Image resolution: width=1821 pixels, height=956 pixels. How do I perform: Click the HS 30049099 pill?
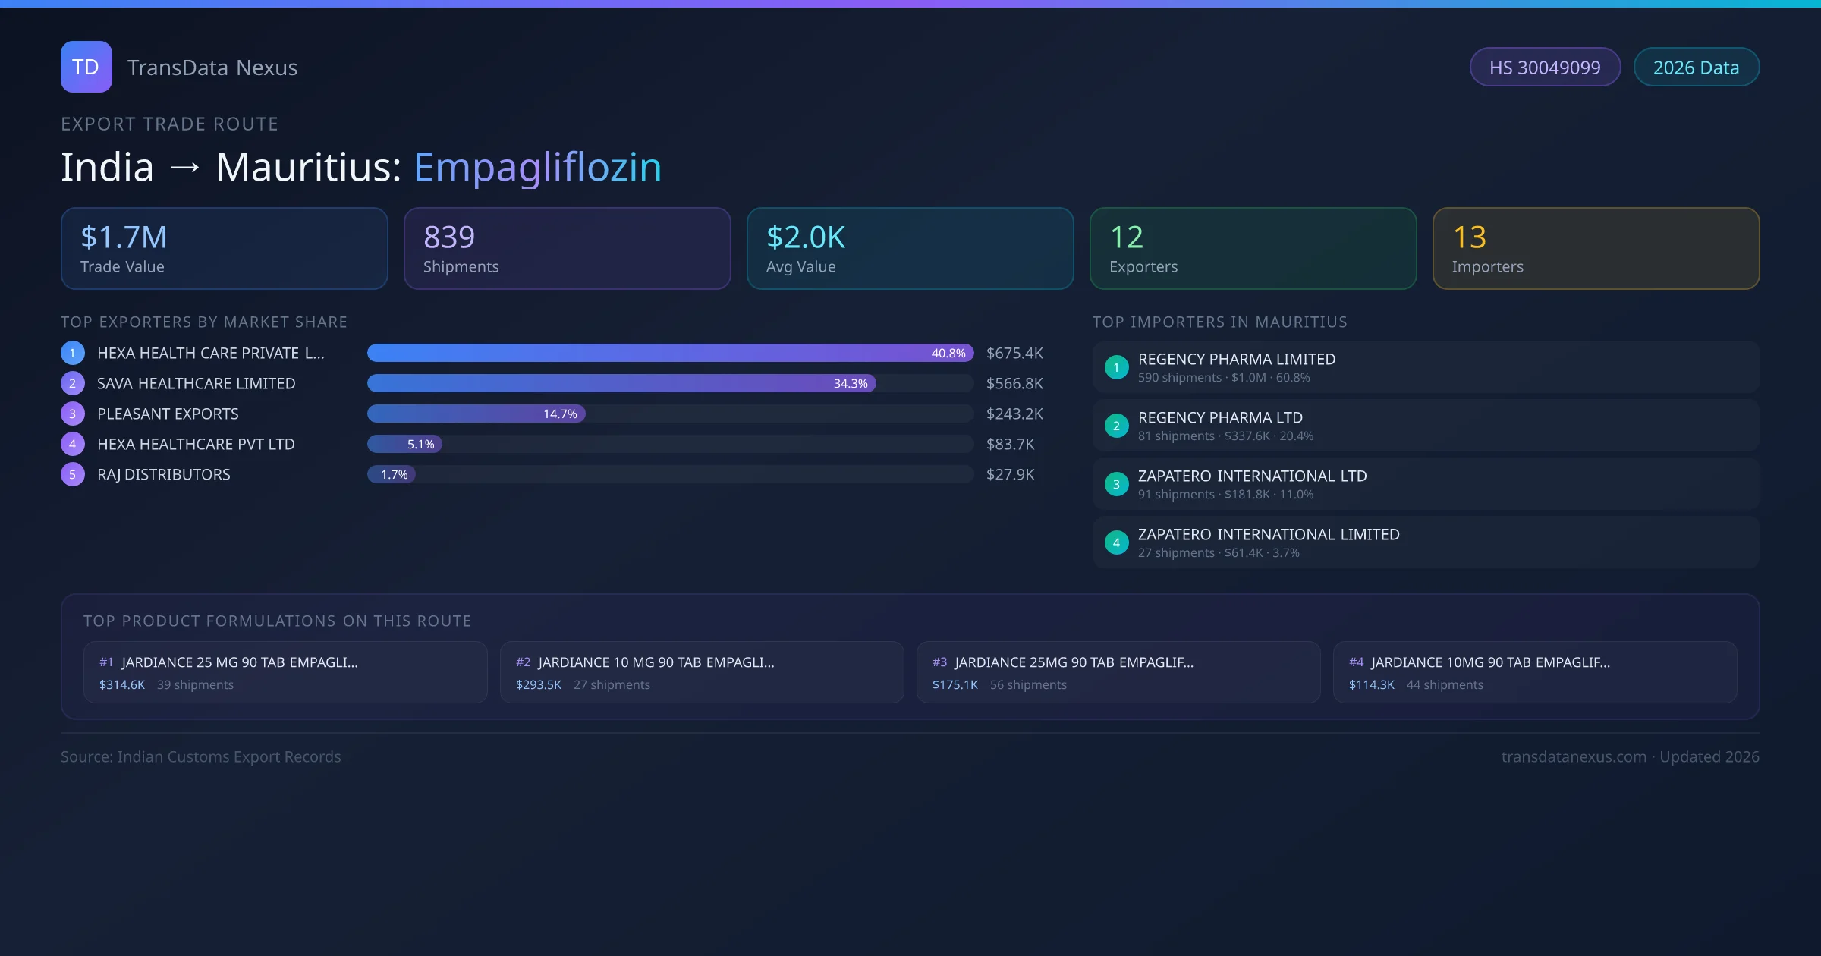[1544, 68]
